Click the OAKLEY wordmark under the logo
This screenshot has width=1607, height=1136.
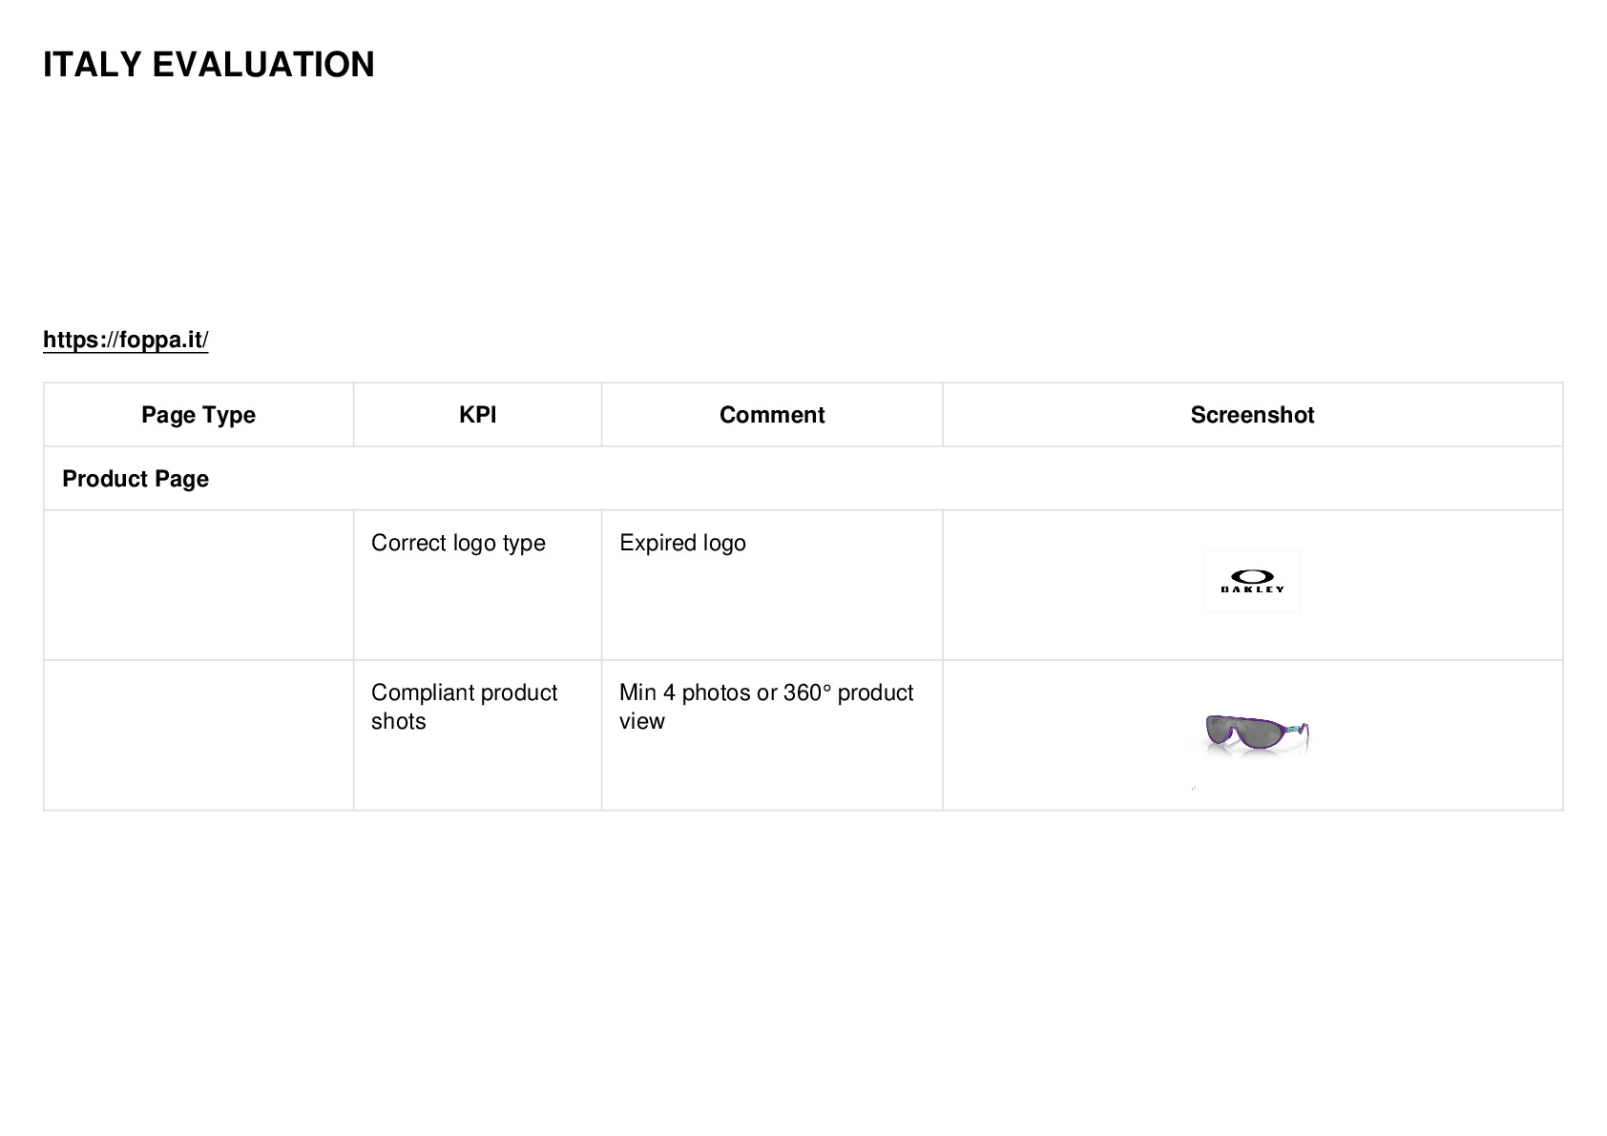[x=1252, y=589]
